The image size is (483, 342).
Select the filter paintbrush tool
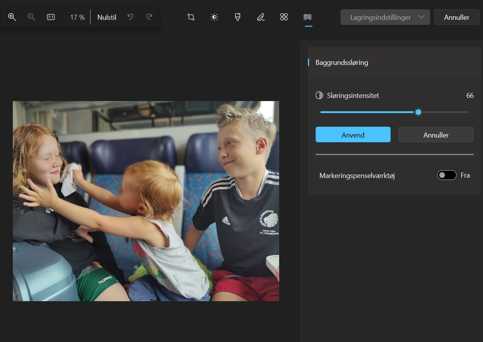coord(237,17)
